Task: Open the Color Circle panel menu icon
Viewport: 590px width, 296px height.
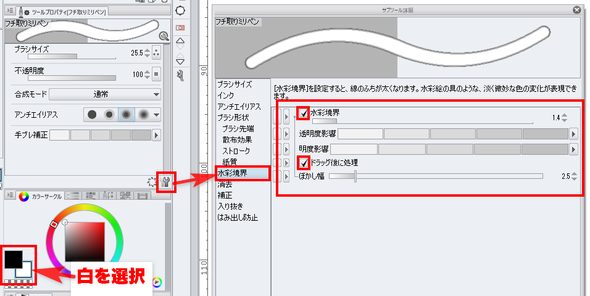Action: (10, 195)
